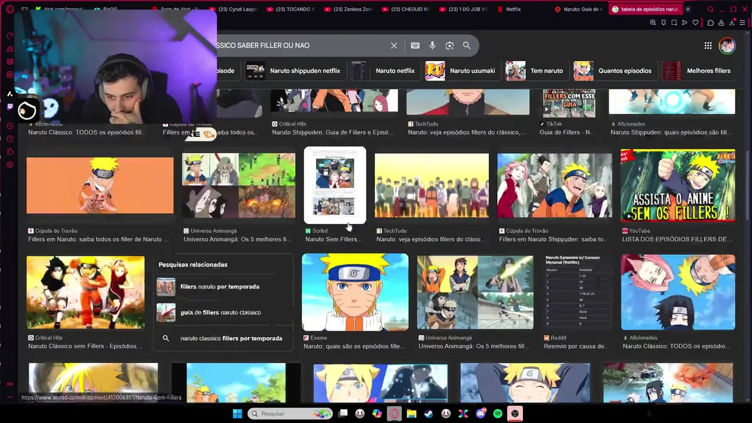Open Copilot from the taskbar
752x423 pixels.
click(377, 414)
